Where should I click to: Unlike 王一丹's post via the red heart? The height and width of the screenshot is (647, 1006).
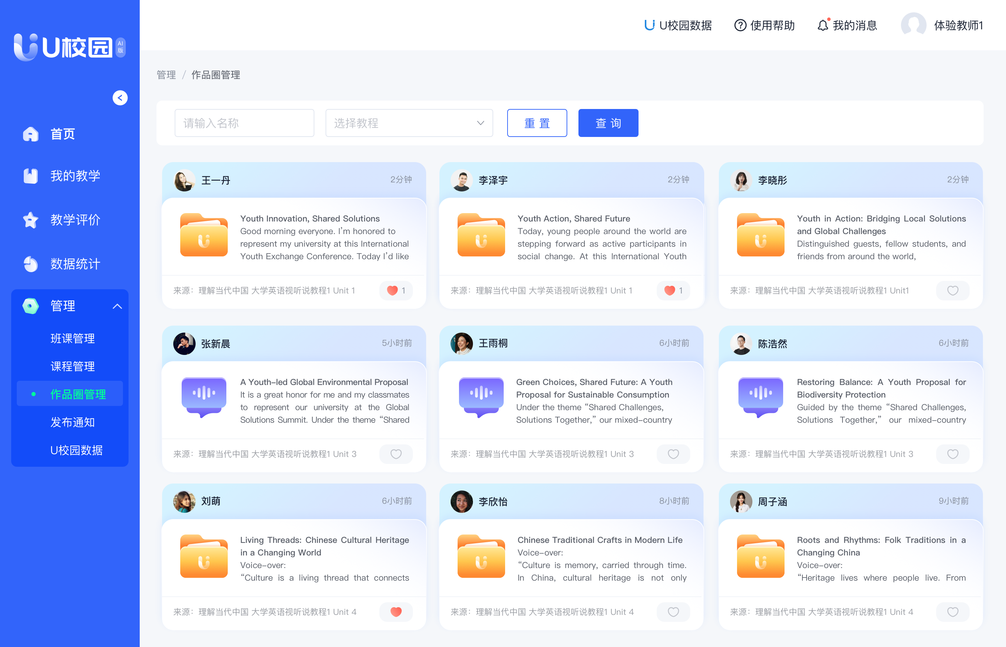point(392,290)
